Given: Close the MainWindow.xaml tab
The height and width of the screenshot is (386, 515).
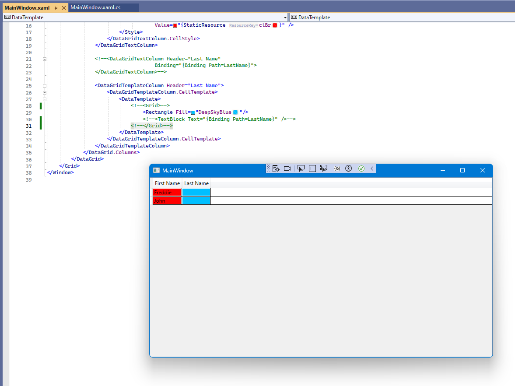Looking at the screenshot, I should 64,8.
